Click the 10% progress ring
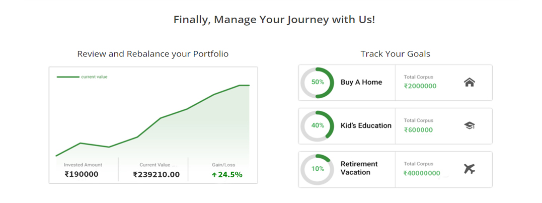 point(318,169)
